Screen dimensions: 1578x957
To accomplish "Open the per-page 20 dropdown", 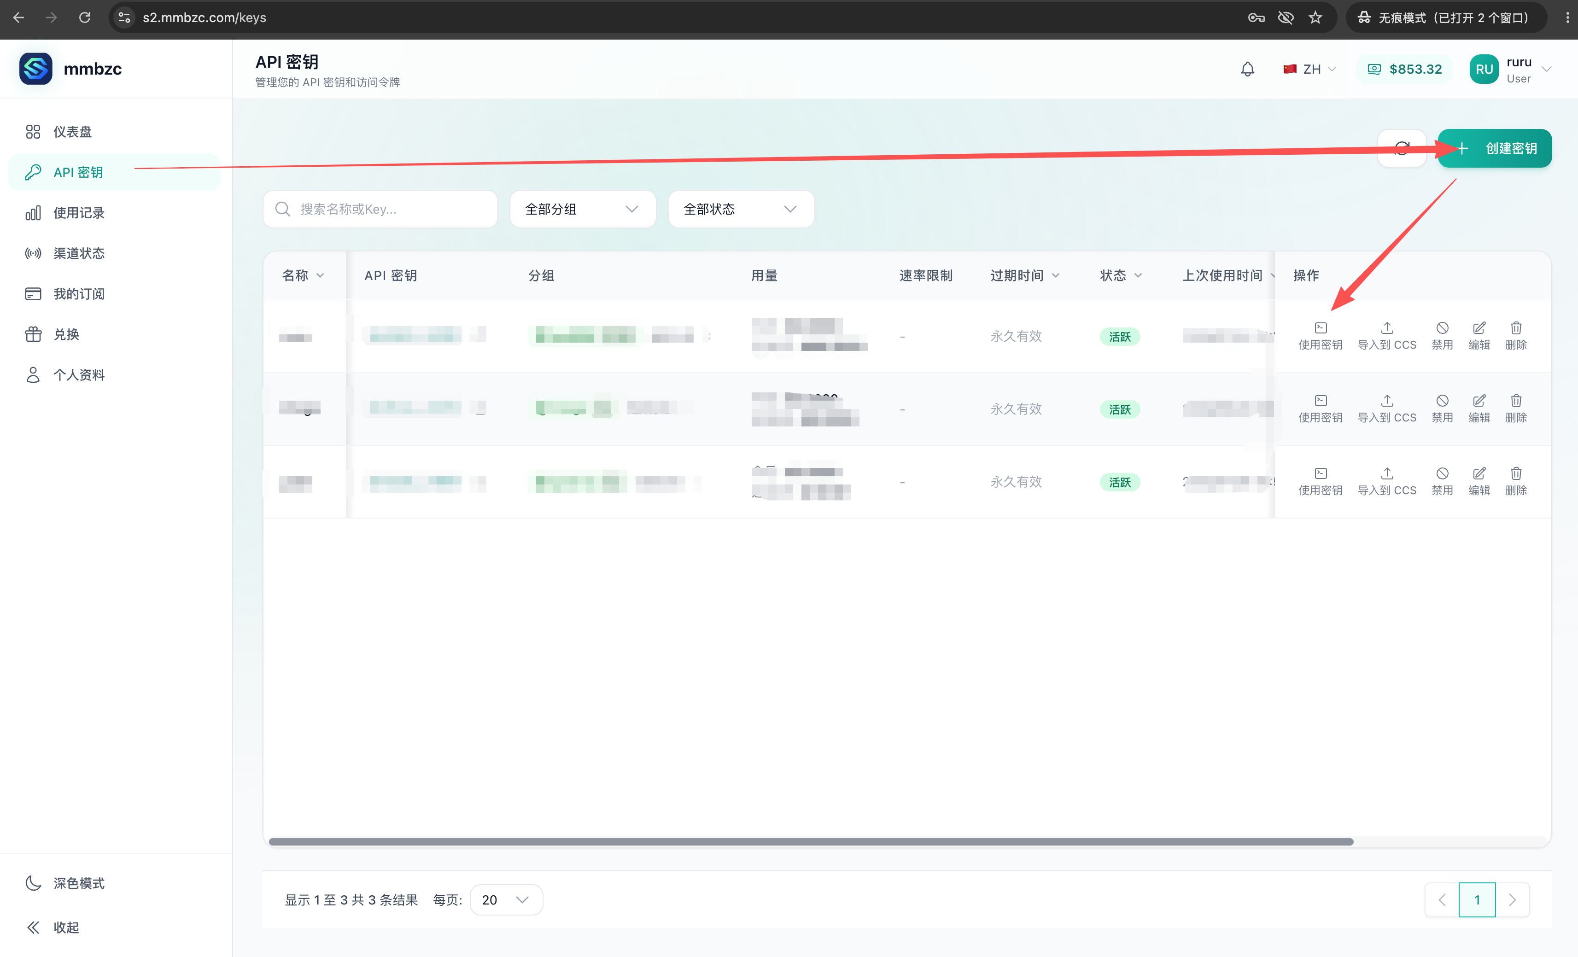I will click(x=506, y=900).
